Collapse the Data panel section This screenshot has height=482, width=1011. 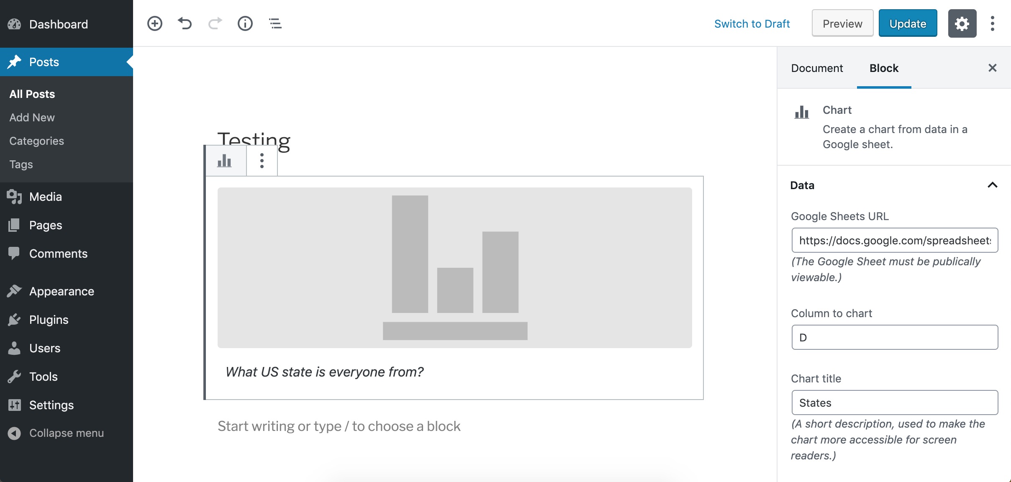(x=992, y=185)
